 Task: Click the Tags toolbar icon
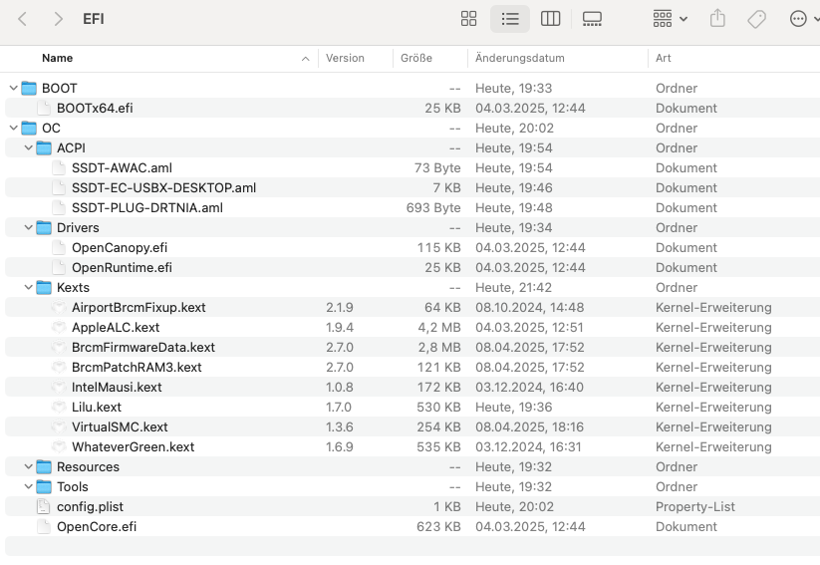(756, 19)
